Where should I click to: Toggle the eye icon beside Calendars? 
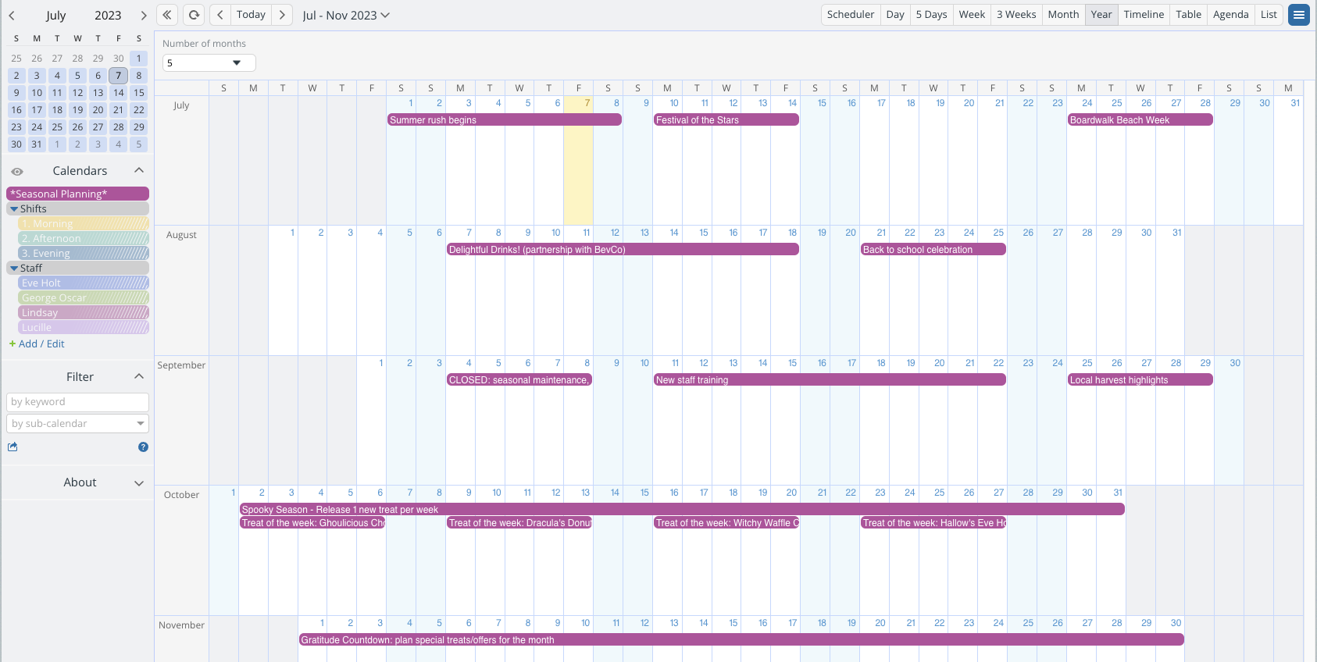click(x=17, y=171)
